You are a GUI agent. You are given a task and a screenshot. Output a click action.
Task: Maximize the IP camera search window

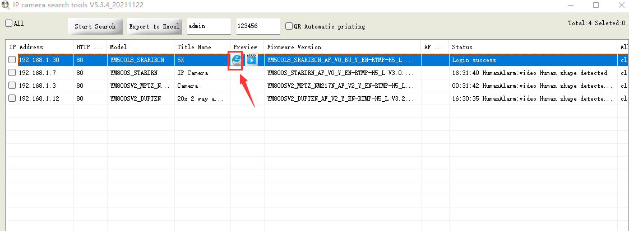coord(595,6)
